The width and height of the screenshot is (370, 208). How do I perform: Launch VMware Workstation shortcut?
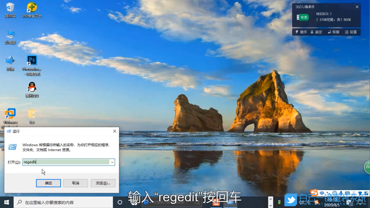pos(10,113)
